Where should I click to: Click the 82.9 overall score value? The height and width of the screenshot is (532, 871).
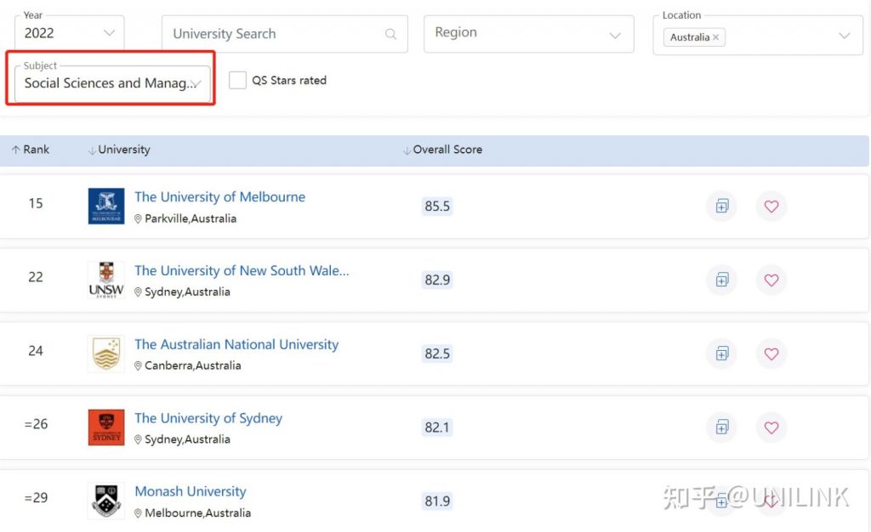tap(437, 280)
